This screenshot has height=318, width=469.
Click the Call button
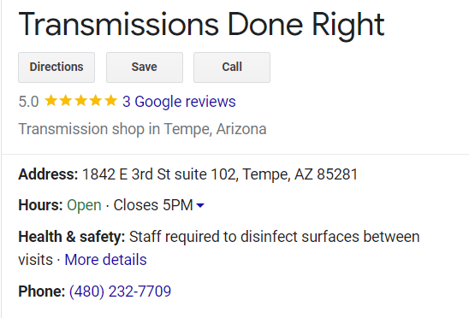232,68
